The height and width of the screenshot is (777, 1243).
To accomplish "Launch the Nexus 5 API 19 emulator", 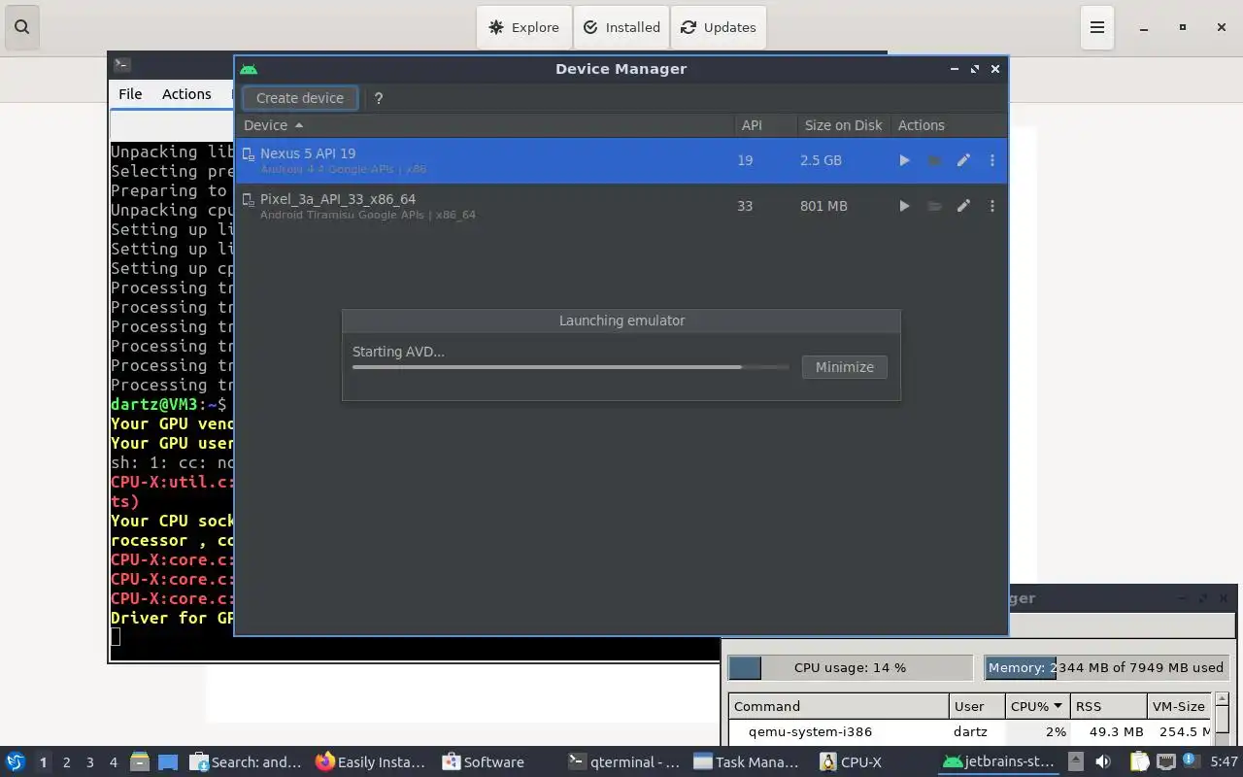I will pyautogui.click(x=904, y=160).
